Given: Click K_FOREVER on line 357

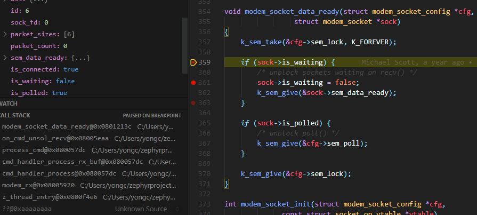Looking at the screenshot, I should pyautogui.click(x=370, y=42).
